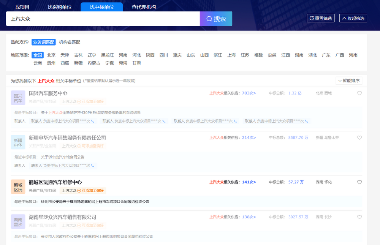Open the 智能排序 sort dropdown
Screen dimensions: 380x245
pos(349,81)
